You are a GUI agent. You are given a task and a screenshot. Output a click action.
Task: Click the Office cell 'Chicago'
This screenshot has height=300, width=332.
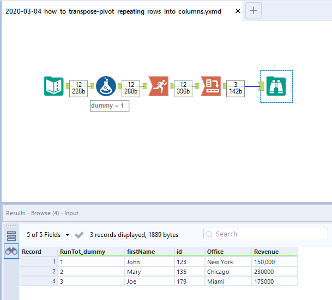point(228,272)
